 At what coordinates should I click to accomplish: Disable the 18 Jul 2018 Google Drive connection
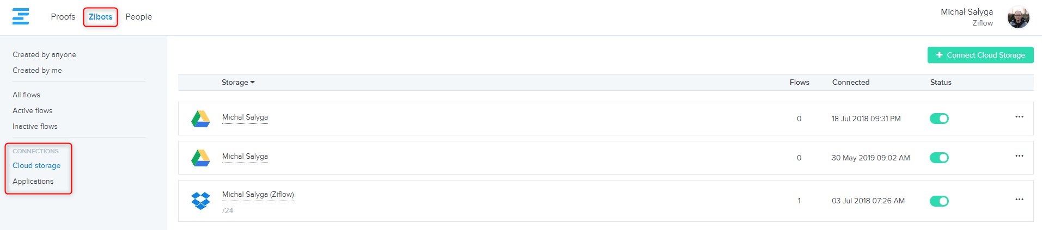pyautogui.click(x=939, y=119)
